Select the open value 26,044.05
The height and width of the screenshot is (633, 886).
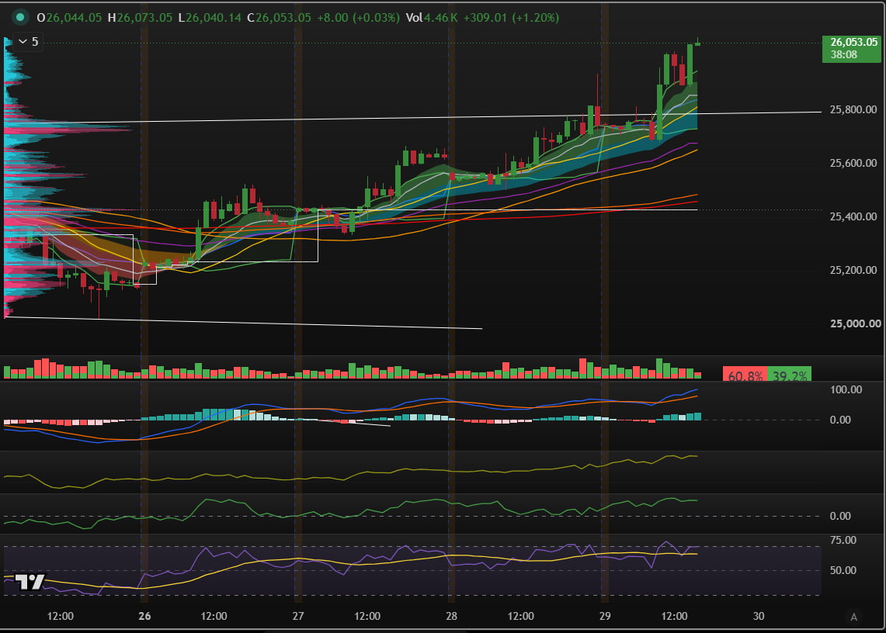click(x=74, y=18)
